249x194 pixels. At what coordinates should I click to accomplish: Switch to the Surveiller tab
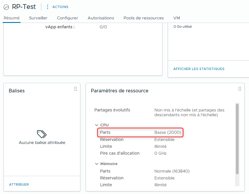coord(38,18)
